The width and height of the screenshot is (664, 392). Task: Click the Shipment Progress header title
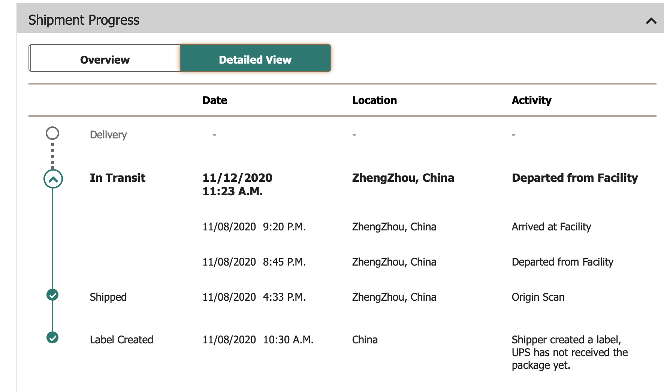pyautogui.click(x=84, y=20)
